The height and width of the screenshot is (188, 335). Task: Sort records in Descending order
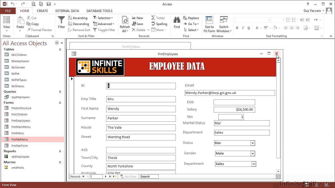pos(79,24)
